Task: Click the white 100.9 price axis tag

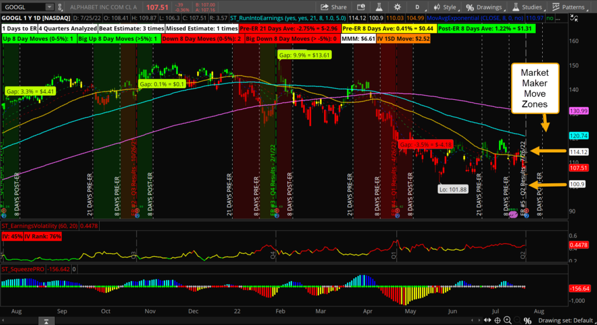Action: [x=577, y=184]
